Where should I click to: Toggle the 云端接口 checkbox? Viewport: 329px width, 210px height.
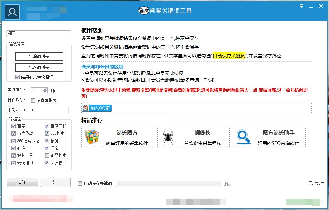click(x=13, y=163)
